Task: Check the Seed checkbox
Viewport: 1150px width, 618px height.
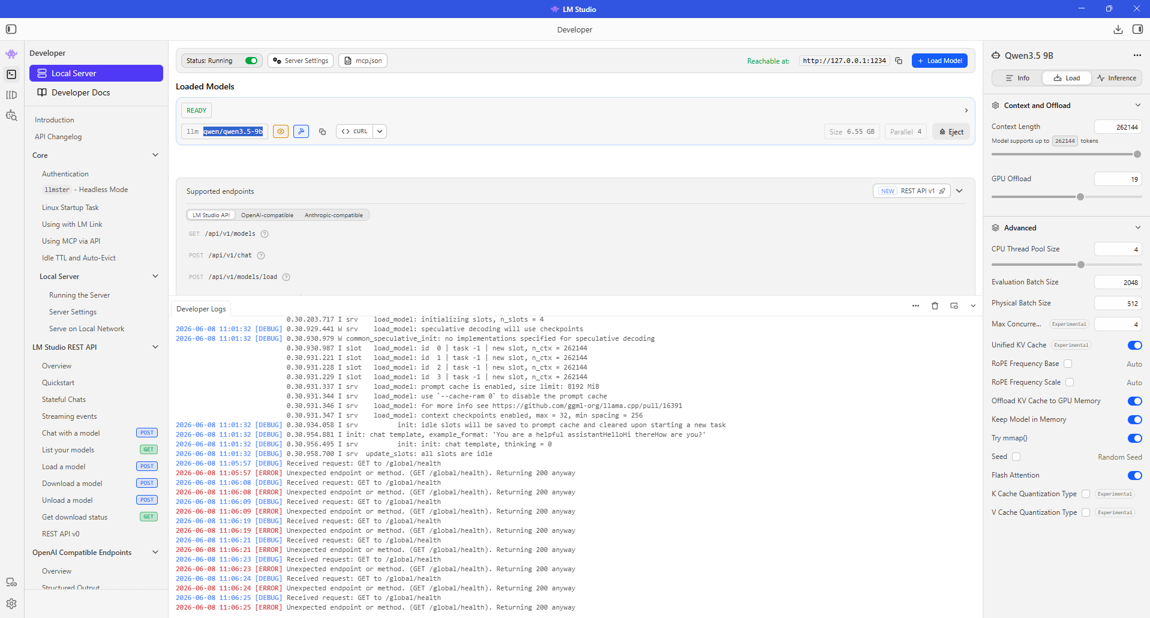Action: (x=1016, y=457)
